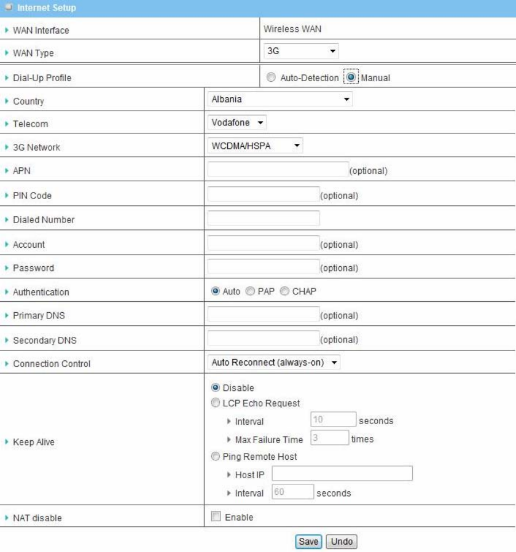Enable LCP Echo Request keep alive
The width and height of the screenshot is (516, 552).
click(215, 403)
